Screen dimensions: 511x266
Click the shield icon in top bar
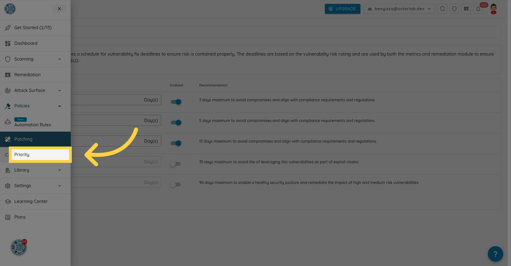pos(454,9)
